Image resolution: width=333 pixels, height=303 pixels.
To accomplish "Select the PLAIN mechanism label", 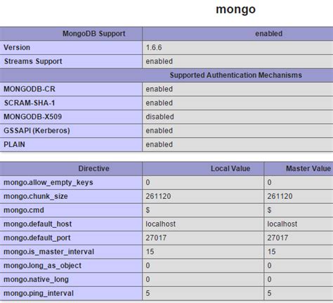I will pos(14,144).
